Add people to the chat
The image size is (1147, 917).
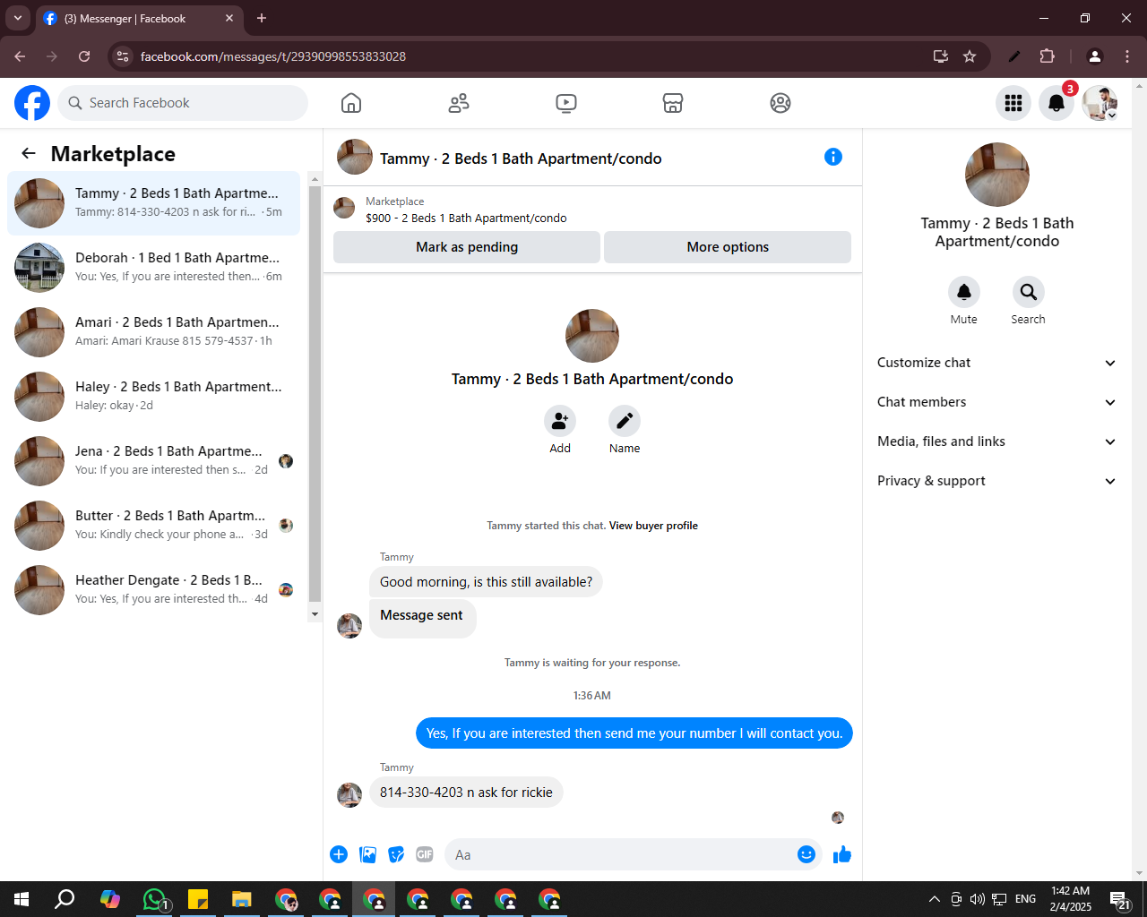tap(560, 421)
